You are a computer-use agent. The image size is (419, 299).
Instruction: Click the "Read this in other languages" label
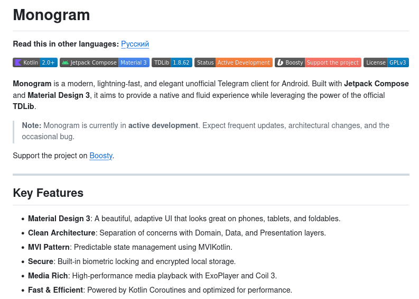coord(66,44)
